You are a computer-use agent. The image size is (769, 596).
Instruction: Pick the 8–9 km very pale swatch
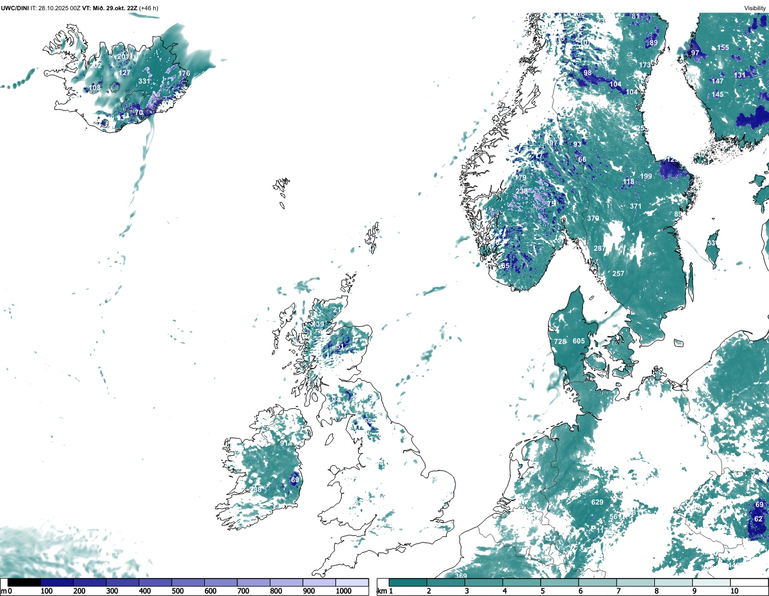[673, 582]
